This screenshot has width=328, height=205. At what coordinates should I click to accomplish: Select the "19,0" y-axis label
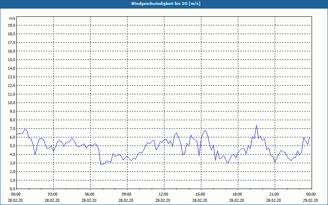tap(12, 25)
